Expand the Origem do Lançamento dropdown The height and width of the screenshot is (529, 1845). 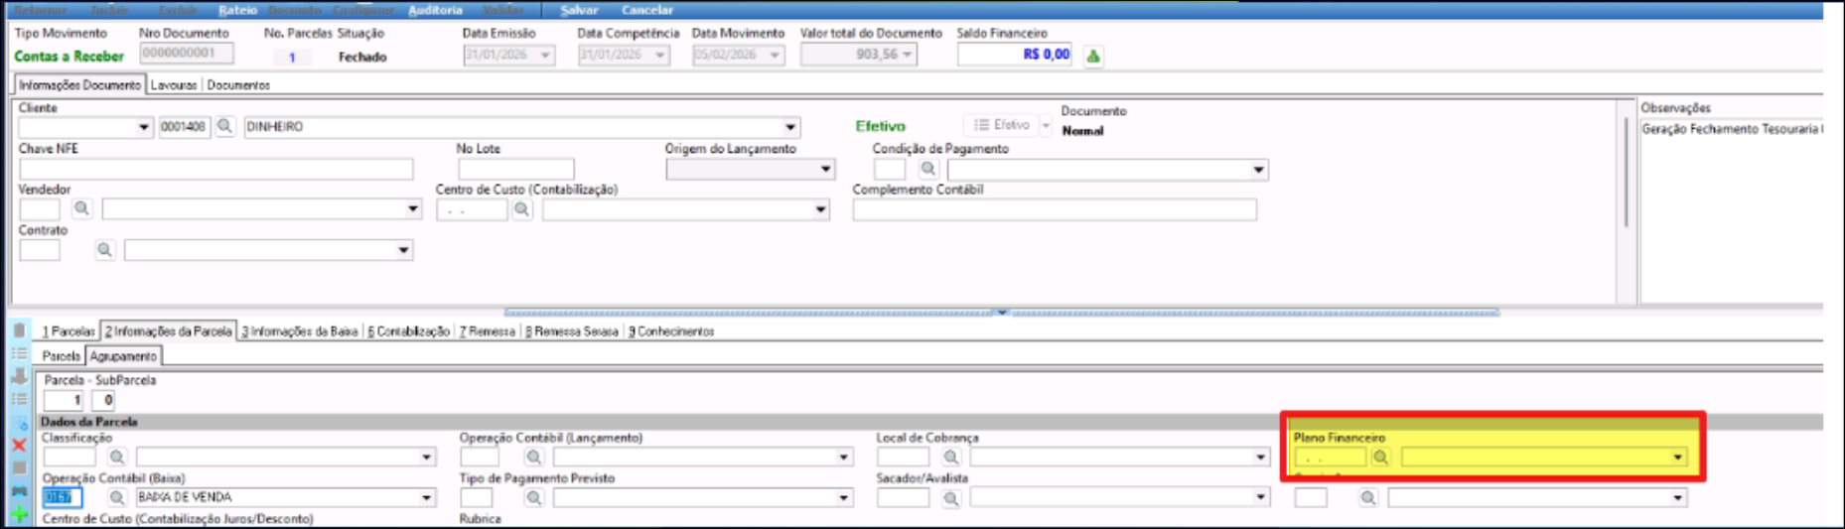(825, 170)
